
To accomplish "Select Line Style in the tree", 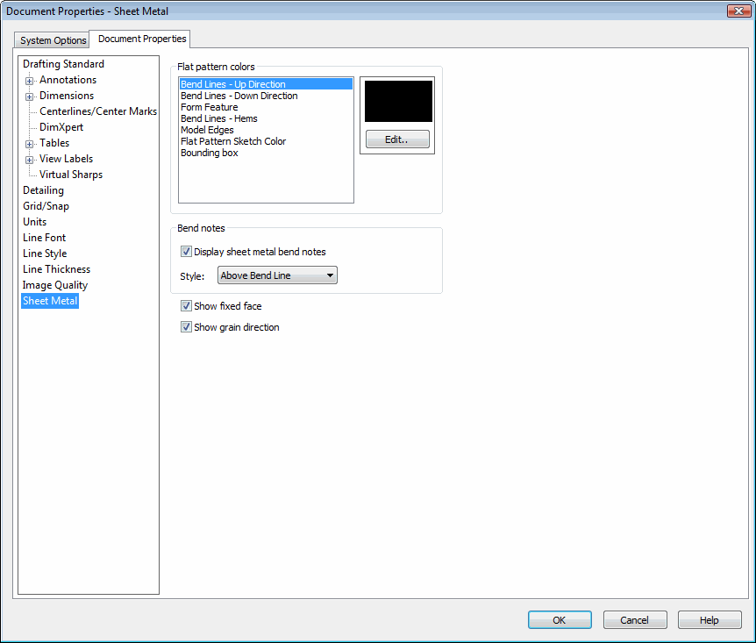I will pos(45,254).
